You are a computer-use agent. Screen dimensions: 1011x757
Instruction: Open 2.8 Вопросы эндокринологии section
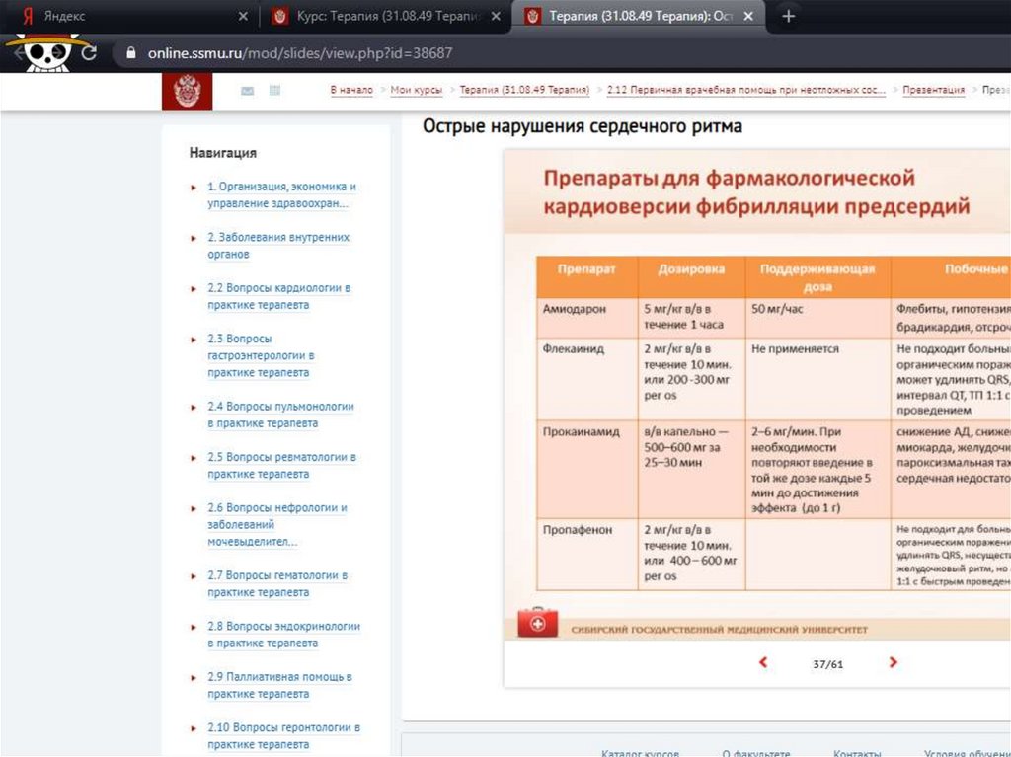tap(283, 635)
